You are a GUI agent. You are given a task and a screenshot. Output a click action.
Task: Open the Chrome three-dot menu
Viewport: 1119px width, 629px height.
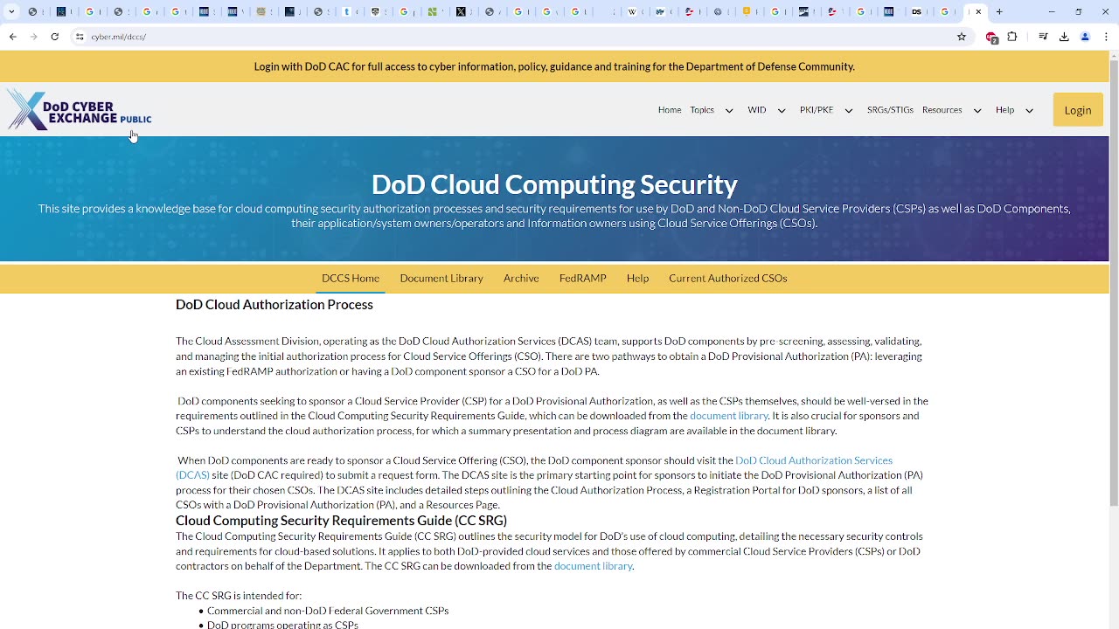(x=1106, y=37)
